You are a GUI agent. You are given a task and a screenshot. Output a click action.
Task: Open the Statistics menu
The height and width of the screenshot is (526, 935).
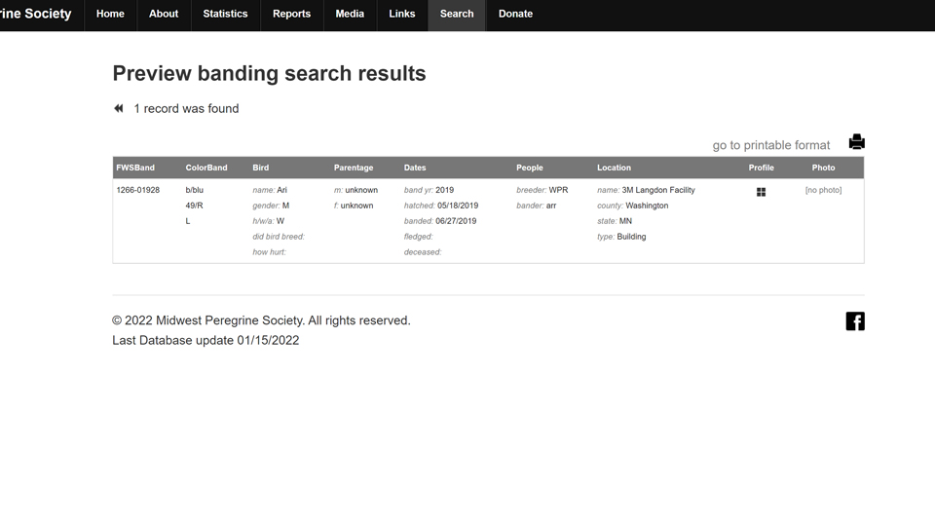tap(225, 15)
